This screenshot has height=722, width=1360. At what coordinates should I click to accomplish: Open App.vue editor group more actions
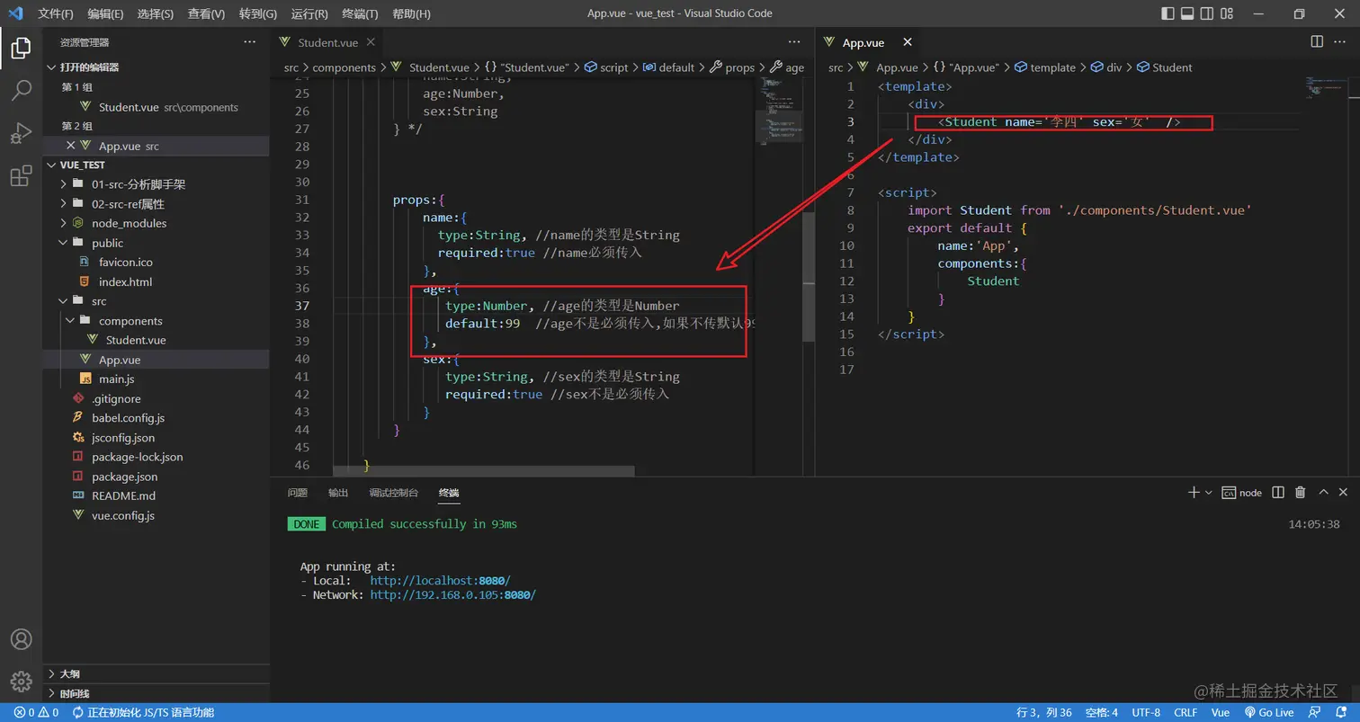click(x=1342, y=42)
